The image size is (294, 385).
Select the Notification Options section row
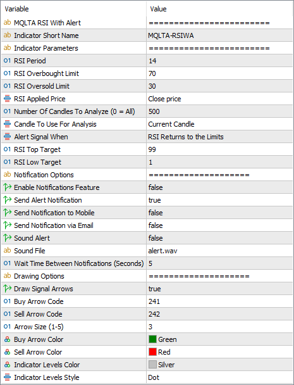point(147,175)
